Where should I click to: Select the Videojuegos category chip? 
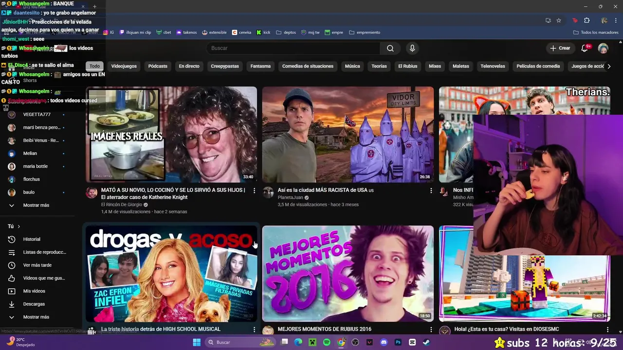click(x=124, y=66)
